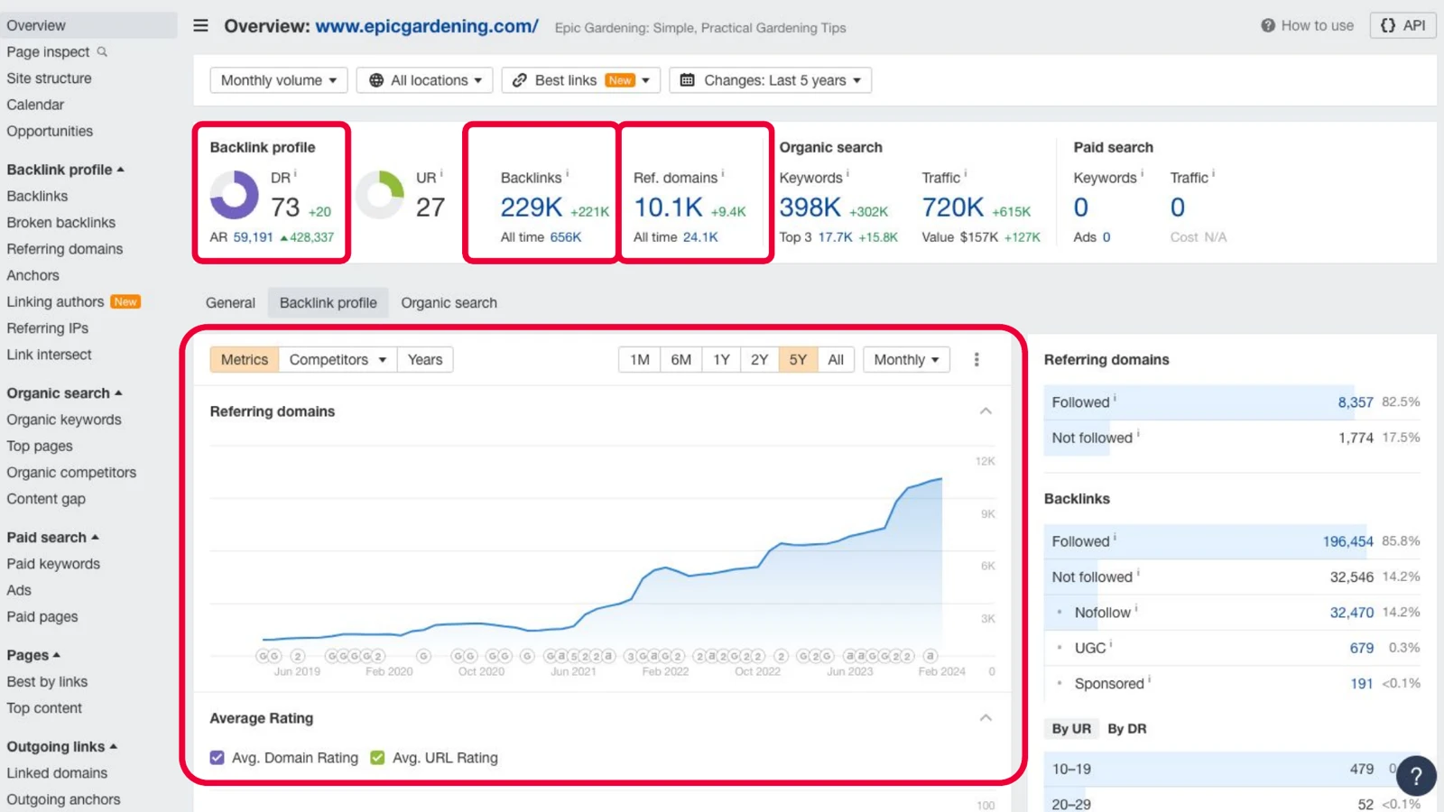
Task: Click info icon next to Ref. domains
Action: tap(723, 173)
